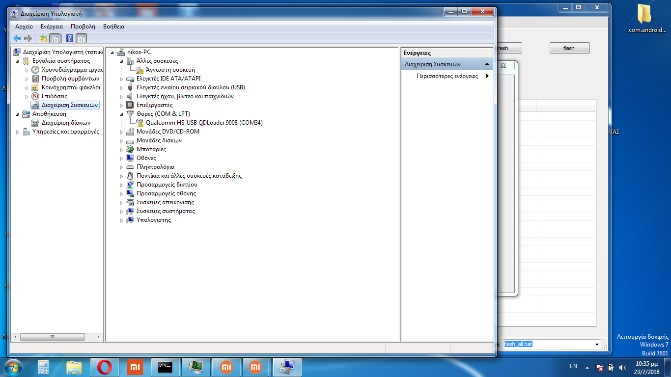This screenshot has width=671, height=377.
Task: Click the console tree scroll-left arrow
Action: (x=15, y=337)
